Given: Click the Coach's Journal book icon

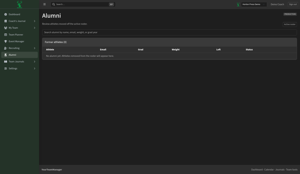Looking at the screenshot, I should click(x=6, y=21).
